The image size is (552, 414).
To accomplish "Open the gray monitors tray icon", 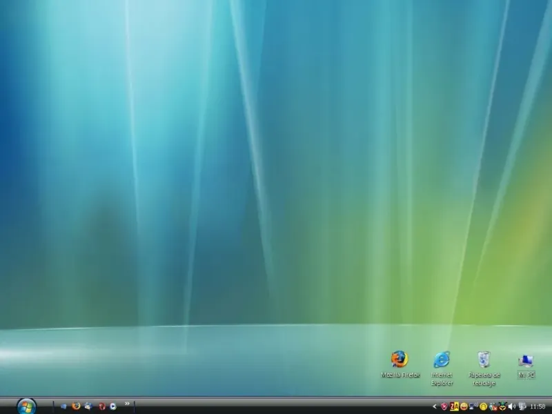I will [522, 406].
